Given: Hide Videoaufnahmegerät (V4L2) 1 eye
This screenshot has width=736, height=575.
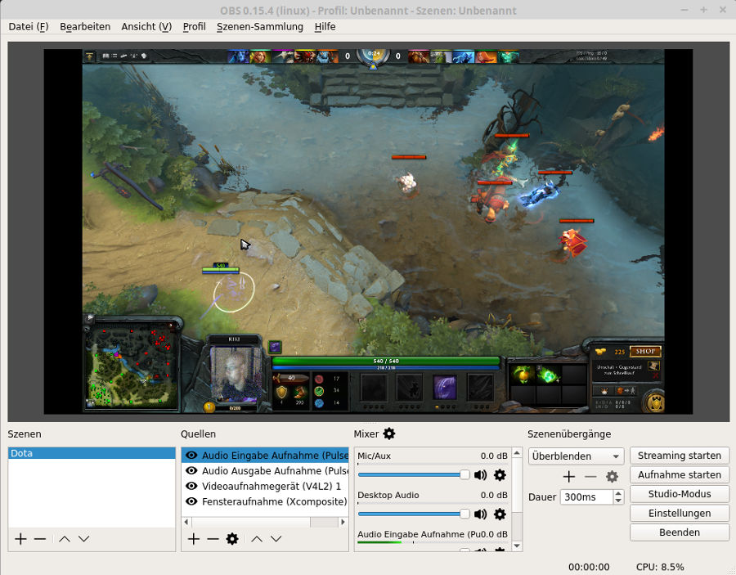Looking at the screenshot, I should pyautogui.click(x=191, y=486).
